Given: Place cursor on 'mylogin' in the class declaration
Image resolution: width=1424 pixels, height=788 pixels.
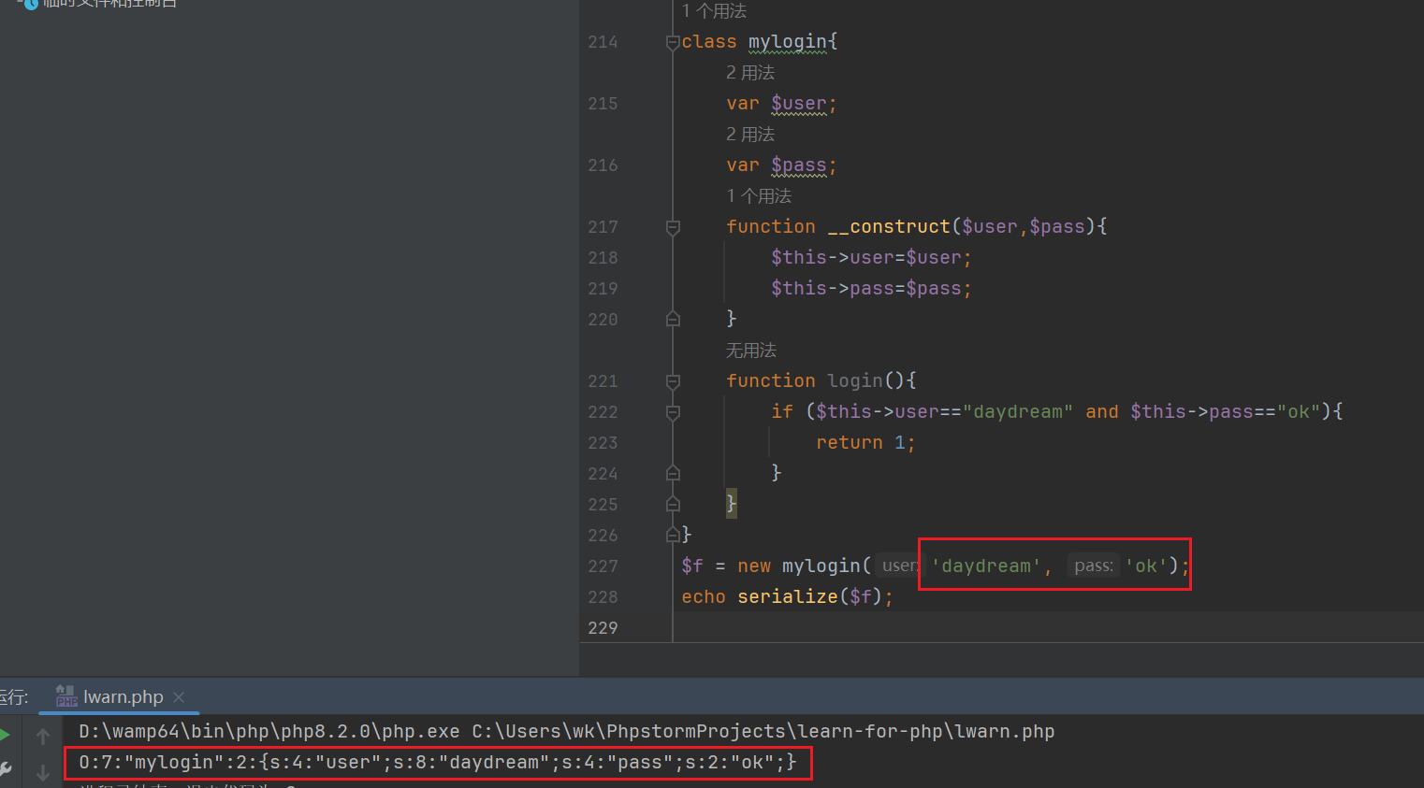Looking at the screenshot, I should 788,42.
